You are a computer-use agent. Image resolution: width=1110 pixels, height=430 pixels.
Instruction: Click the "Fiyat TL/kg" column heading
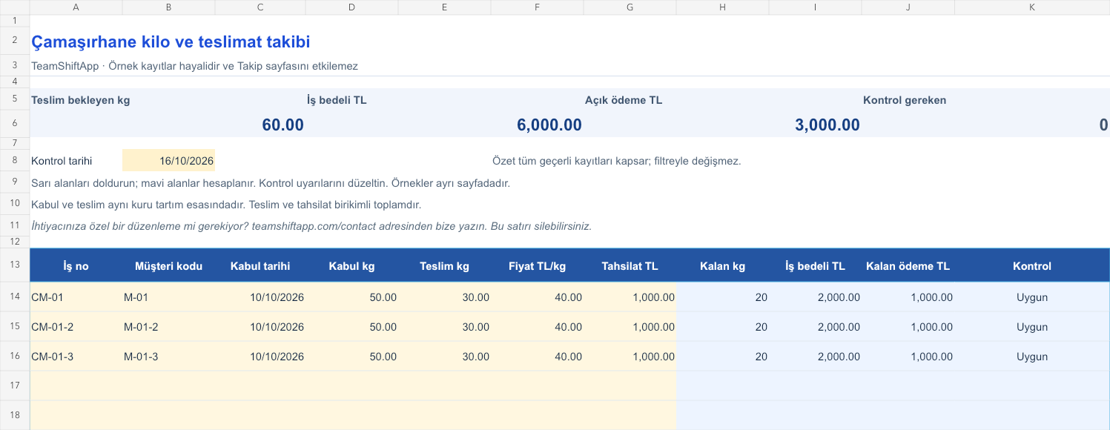tap(537, 266)
